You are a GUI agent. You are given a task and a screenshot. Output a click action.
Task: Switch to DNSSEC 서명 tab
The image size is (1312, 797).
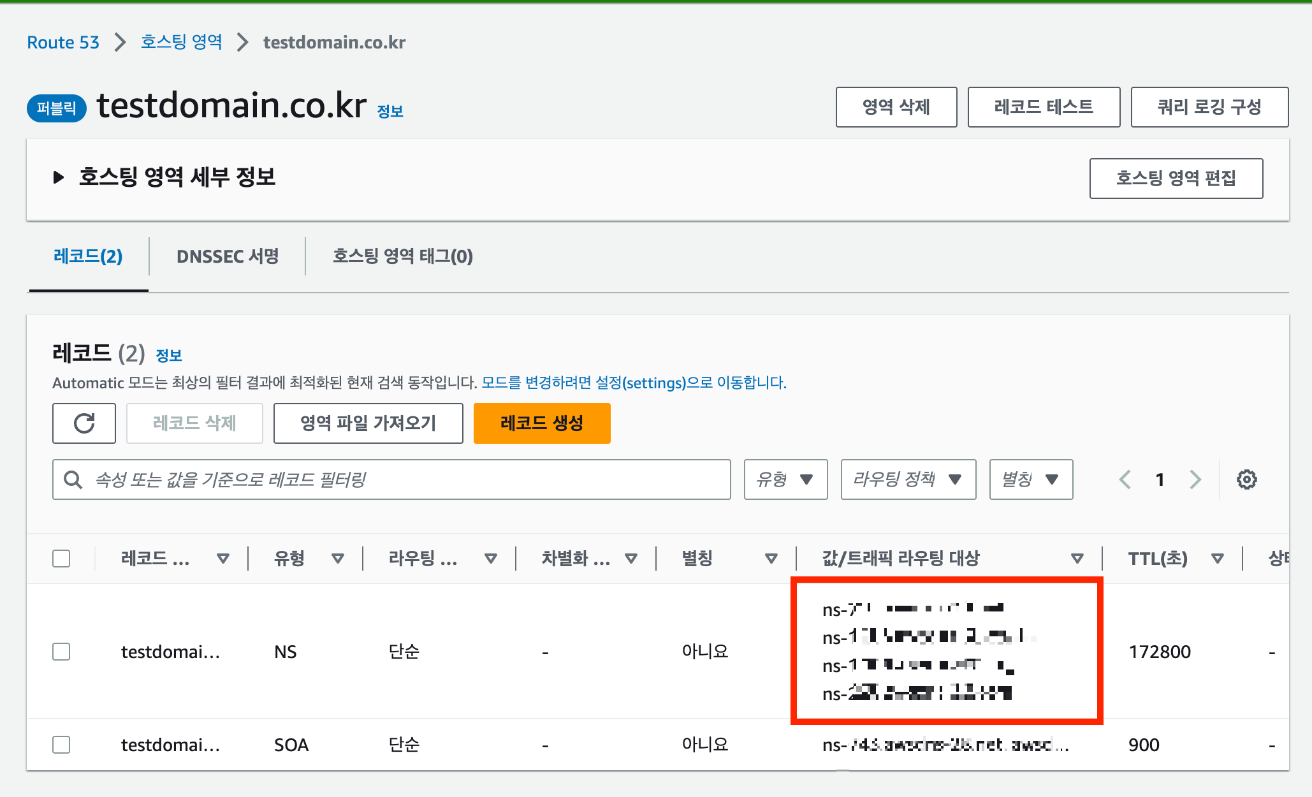point(228,256)
